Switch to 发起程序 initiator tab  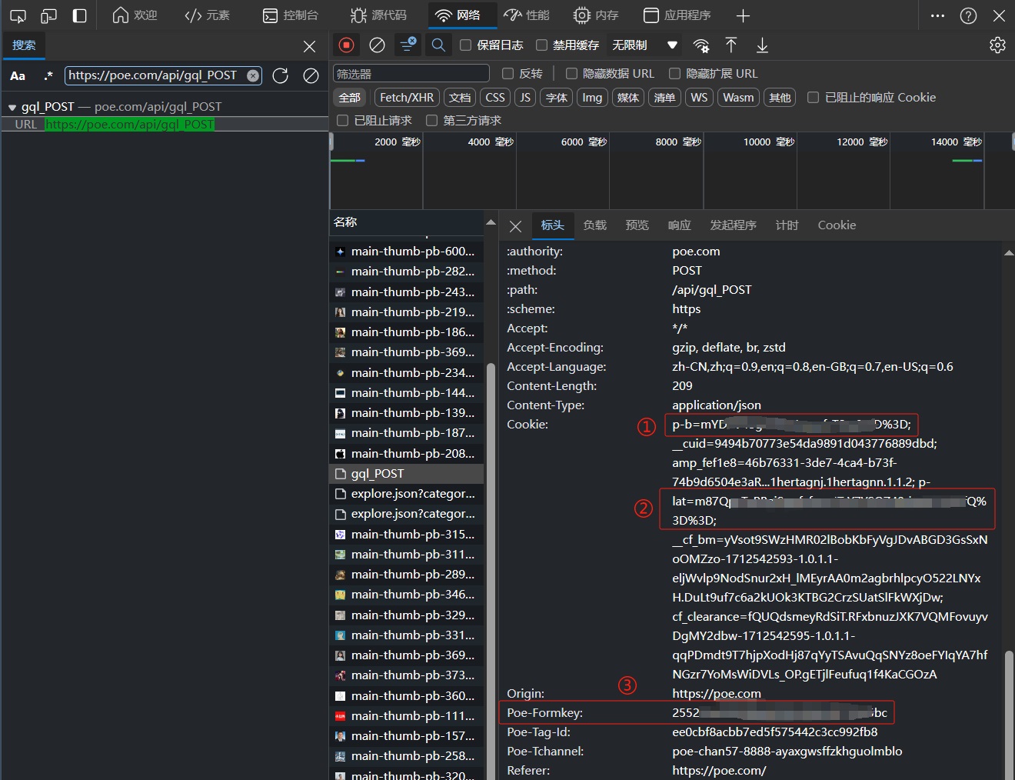733,225
